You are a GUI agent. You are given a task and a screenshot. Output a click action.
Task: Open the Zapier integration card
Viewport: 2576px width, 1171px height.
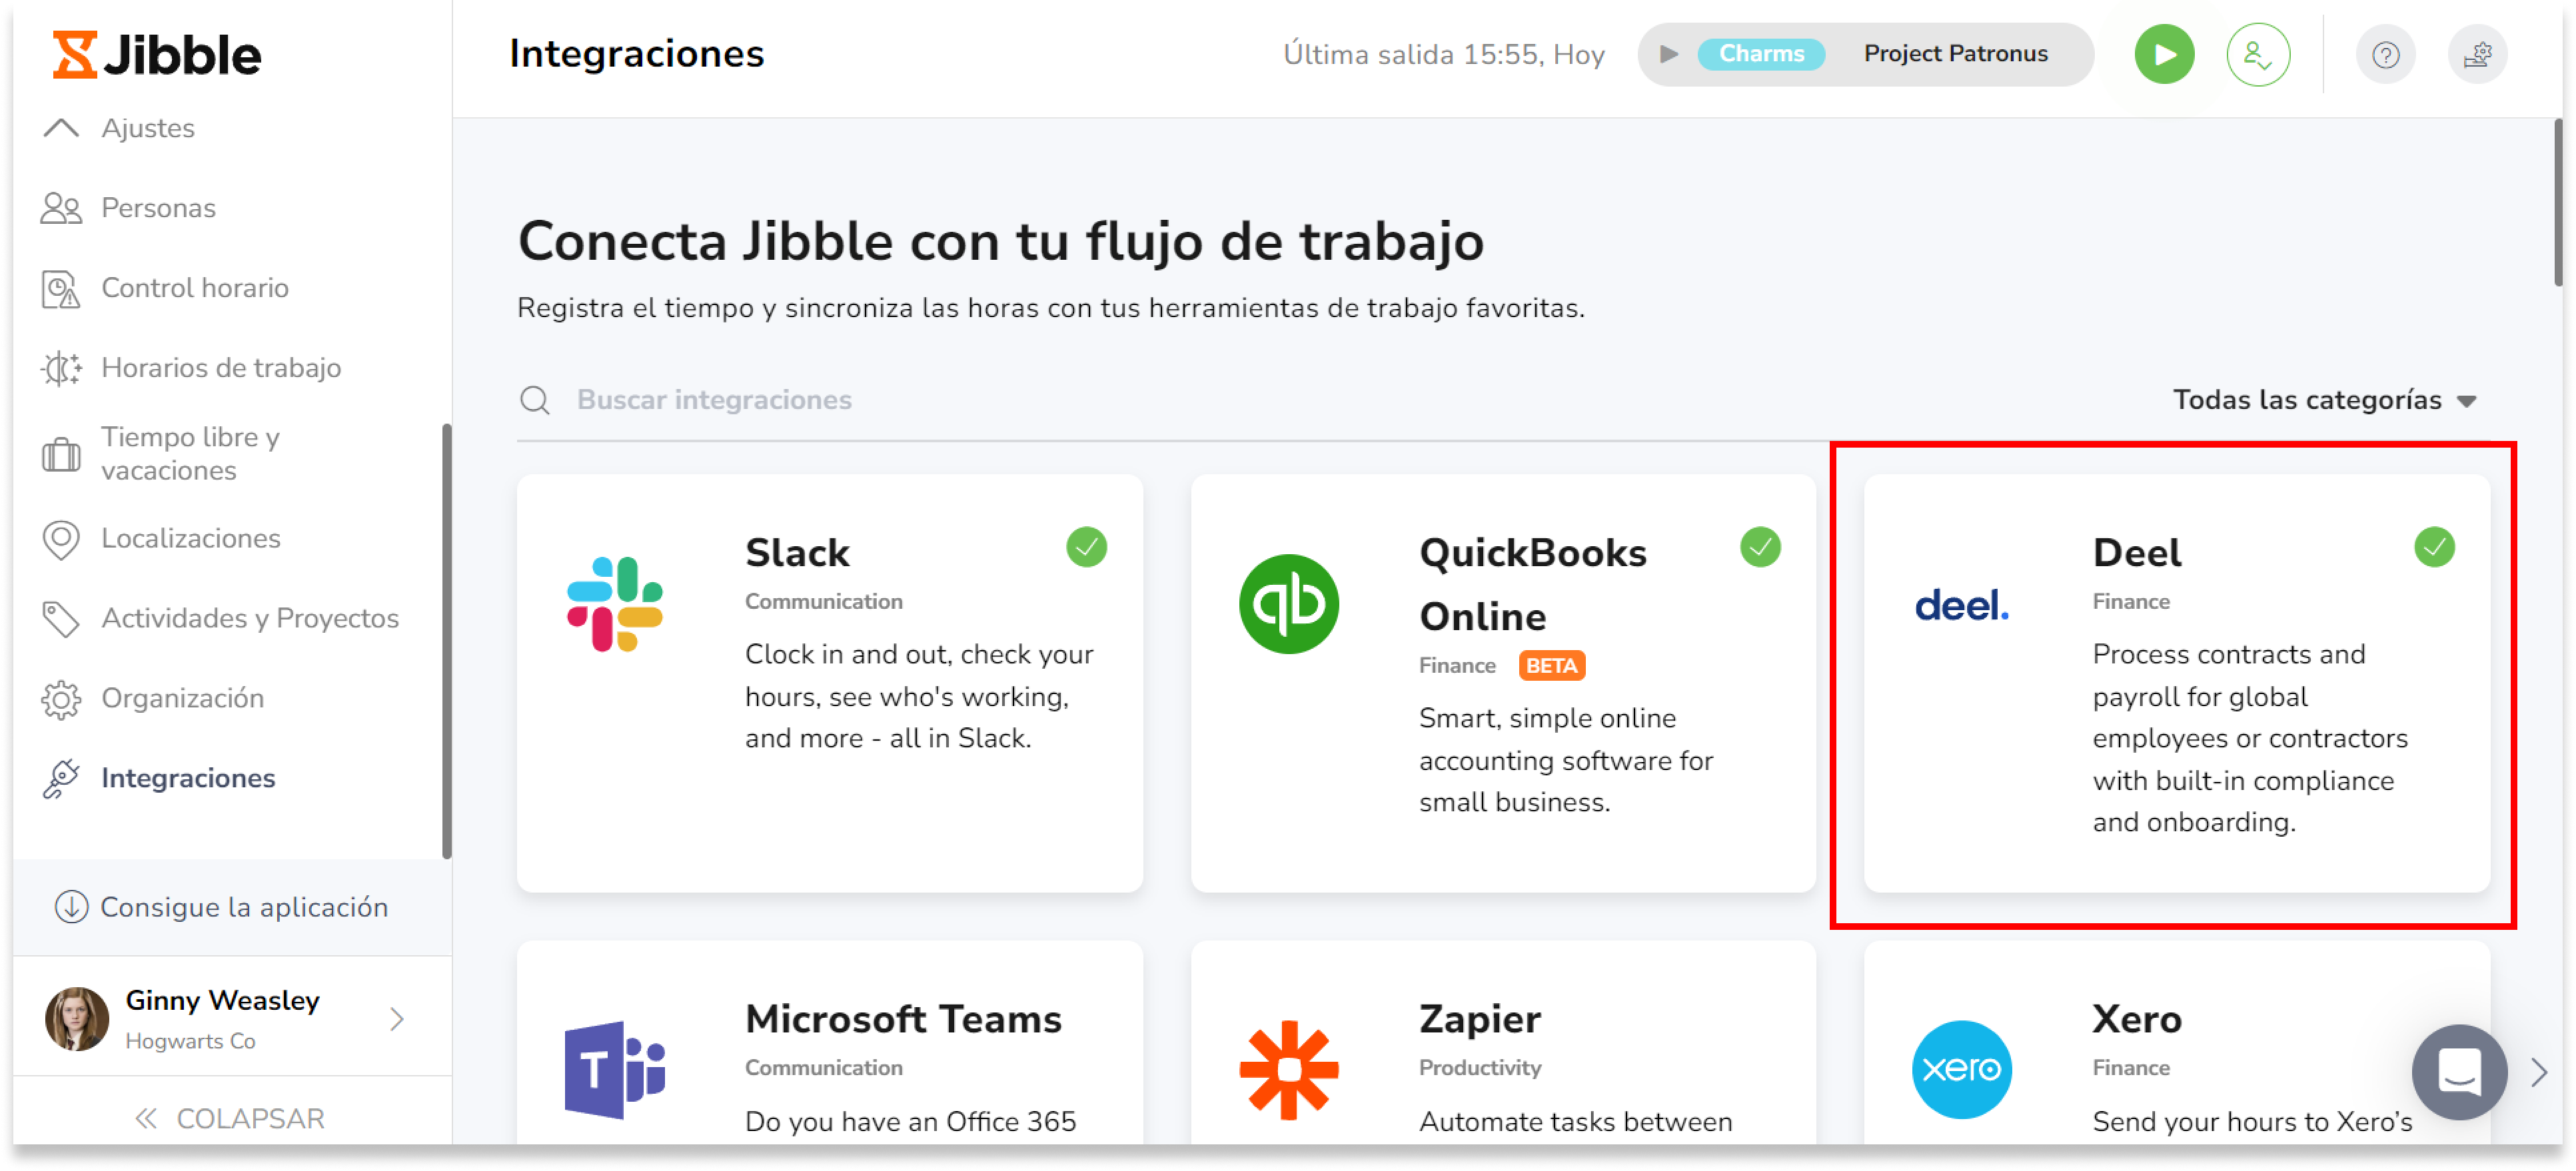coord(1503,1041)
